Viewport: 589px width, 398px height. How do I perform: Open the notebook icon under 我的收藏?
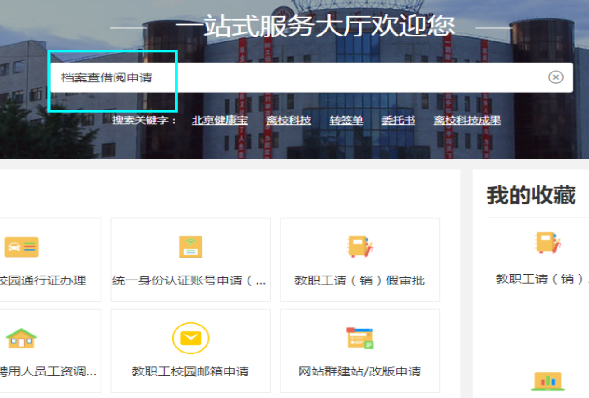(548, 244)
